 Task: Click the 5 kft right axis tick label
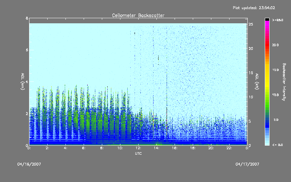coord(250,121)
